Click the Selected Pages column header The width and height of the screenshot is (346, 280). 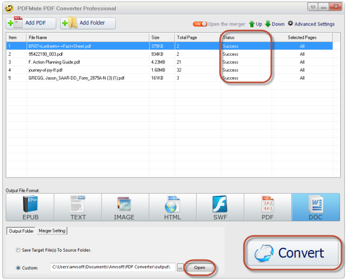point(302,37)
